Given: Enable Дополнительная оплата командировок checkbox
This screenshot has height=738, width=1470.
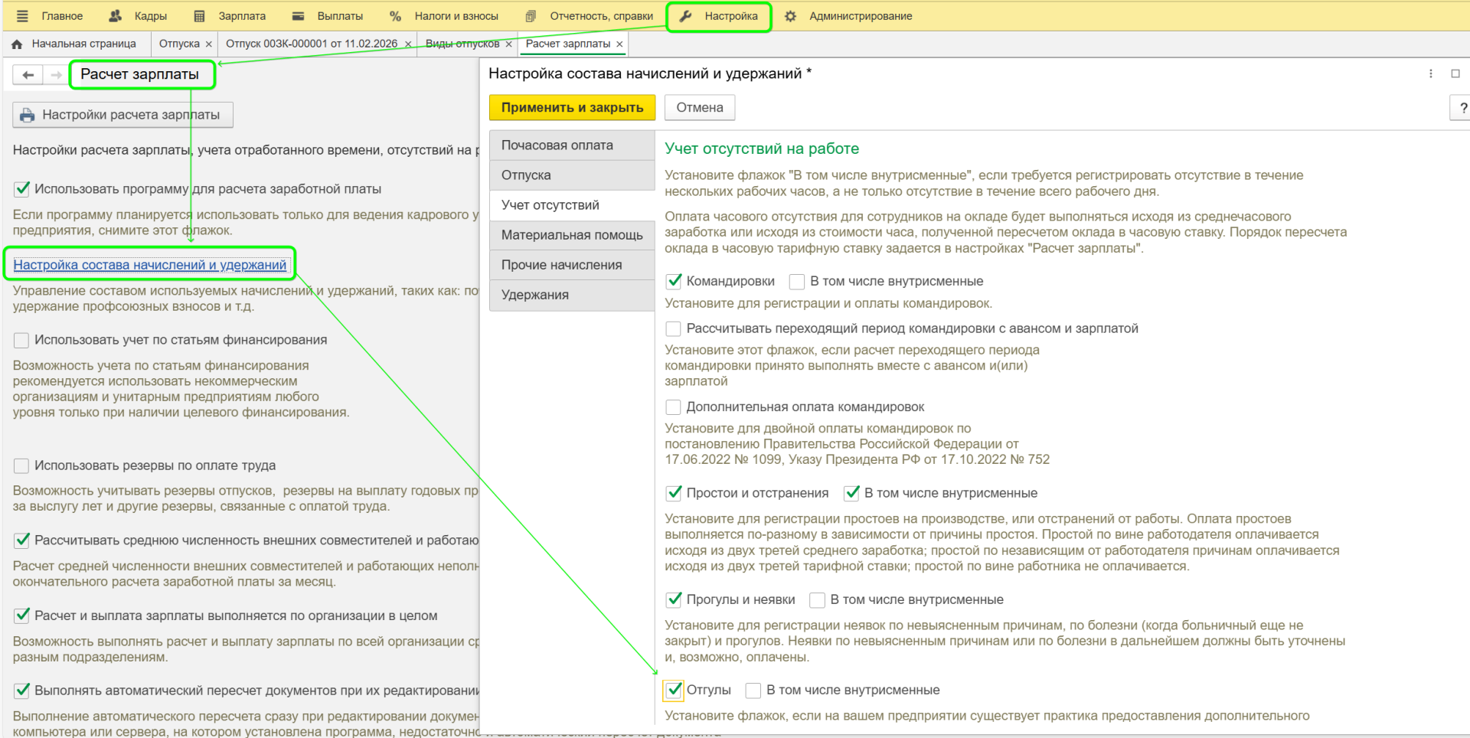Looking at the screenshot, I should pyautogui.click(x=674, y=407).
